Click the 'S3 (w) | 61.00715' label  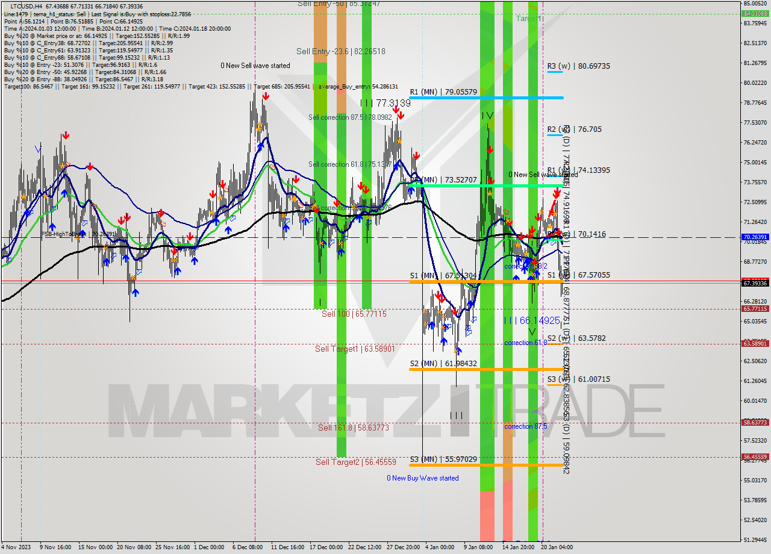click(578, 379)
